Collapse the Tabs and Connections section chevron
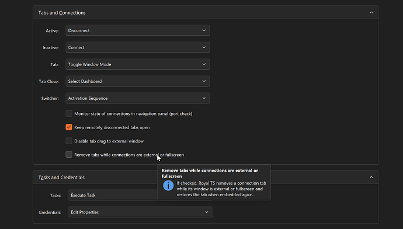This screenshot has height=229, width=403. (371, 13)
